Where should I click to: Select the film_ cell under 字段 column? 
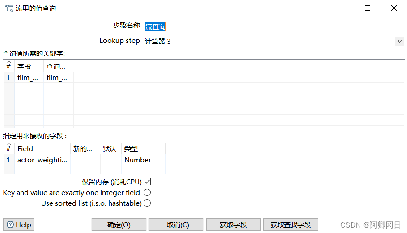tap(29, 77)
